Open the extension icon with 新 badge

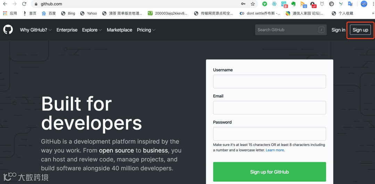pyautogui.click(x=284, y=4)
